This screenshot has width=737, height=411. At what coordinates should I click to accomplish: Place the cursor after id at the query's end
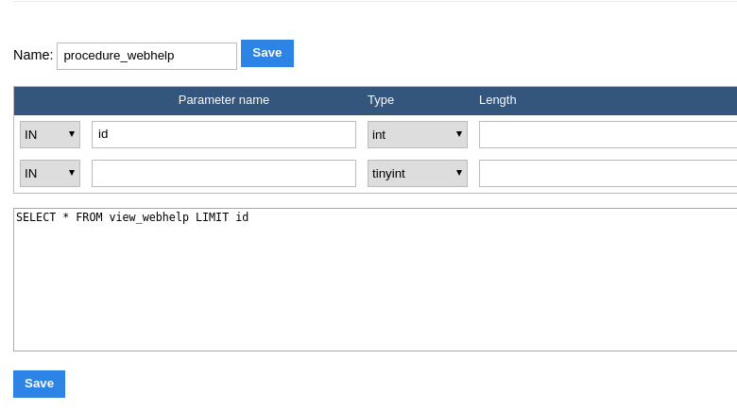(249, 217)
